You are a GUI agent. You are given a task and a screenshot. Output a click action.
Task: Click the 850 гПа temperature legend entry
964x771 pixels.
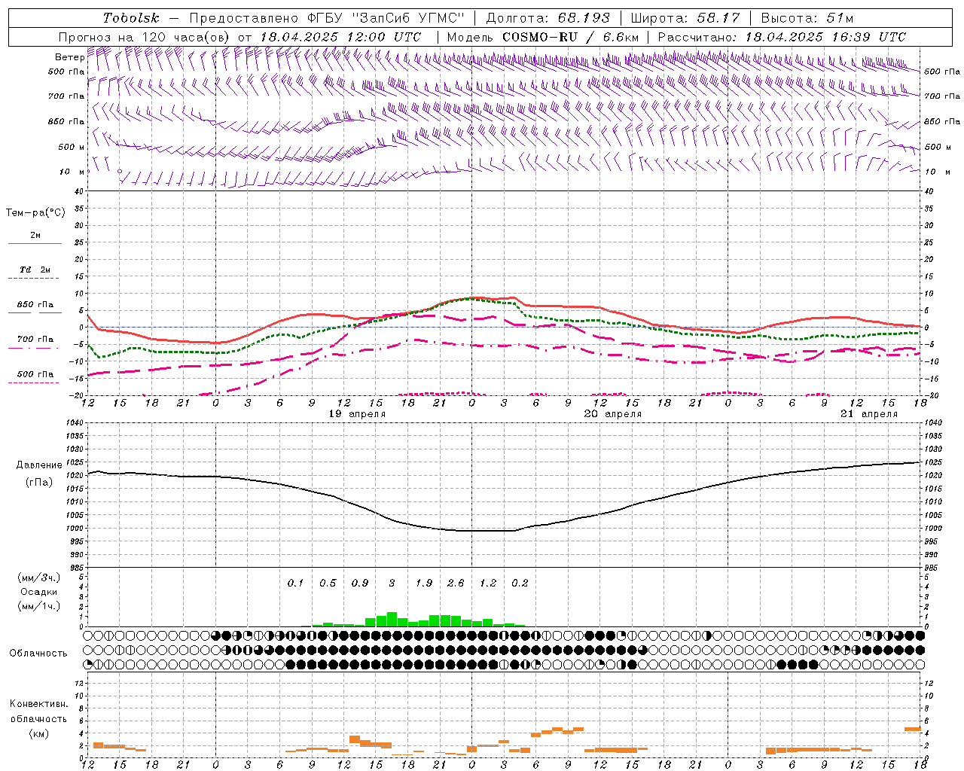(x=35, y=305)
